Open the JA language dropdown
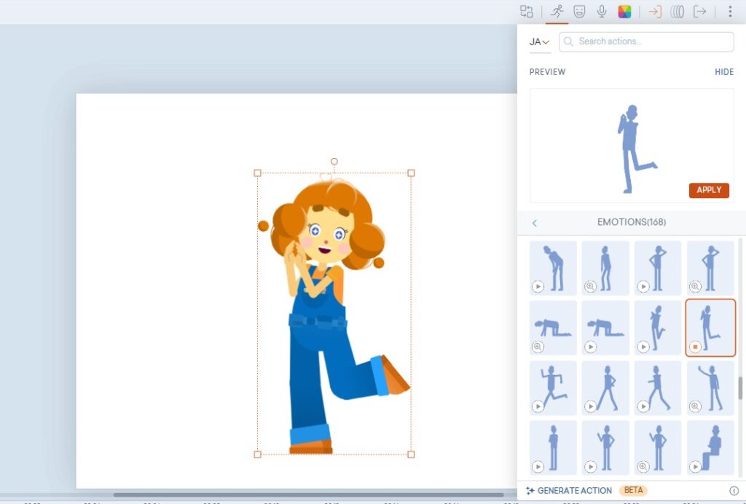 click(538, 42)
